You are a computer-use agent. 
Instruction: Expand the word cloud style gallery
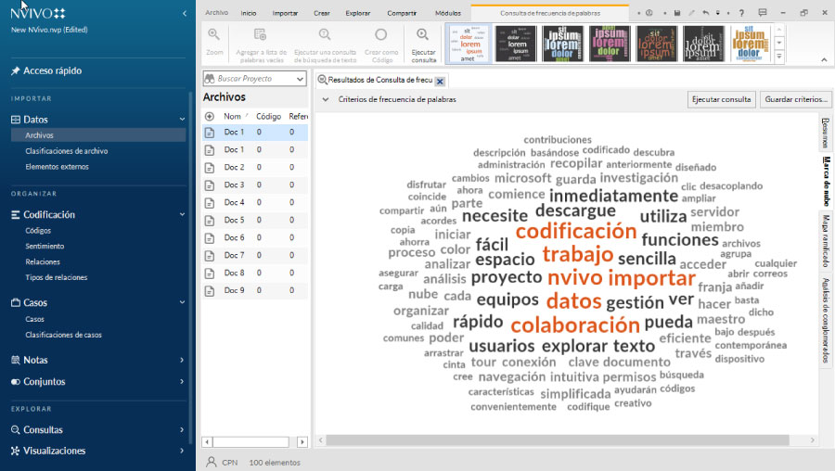tap(779, 56)
